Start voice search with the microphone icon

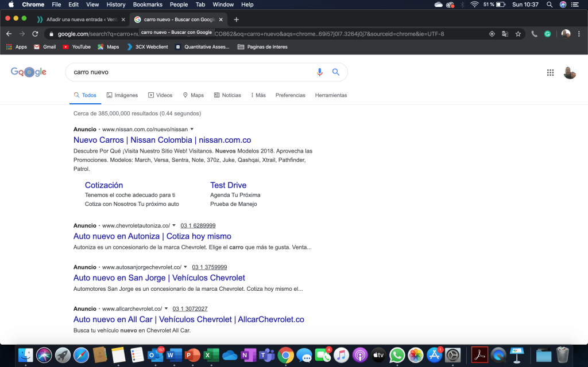coord(319,72)
